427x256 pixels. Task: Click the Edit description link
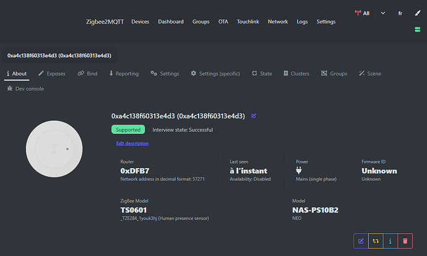coord(132,143)
